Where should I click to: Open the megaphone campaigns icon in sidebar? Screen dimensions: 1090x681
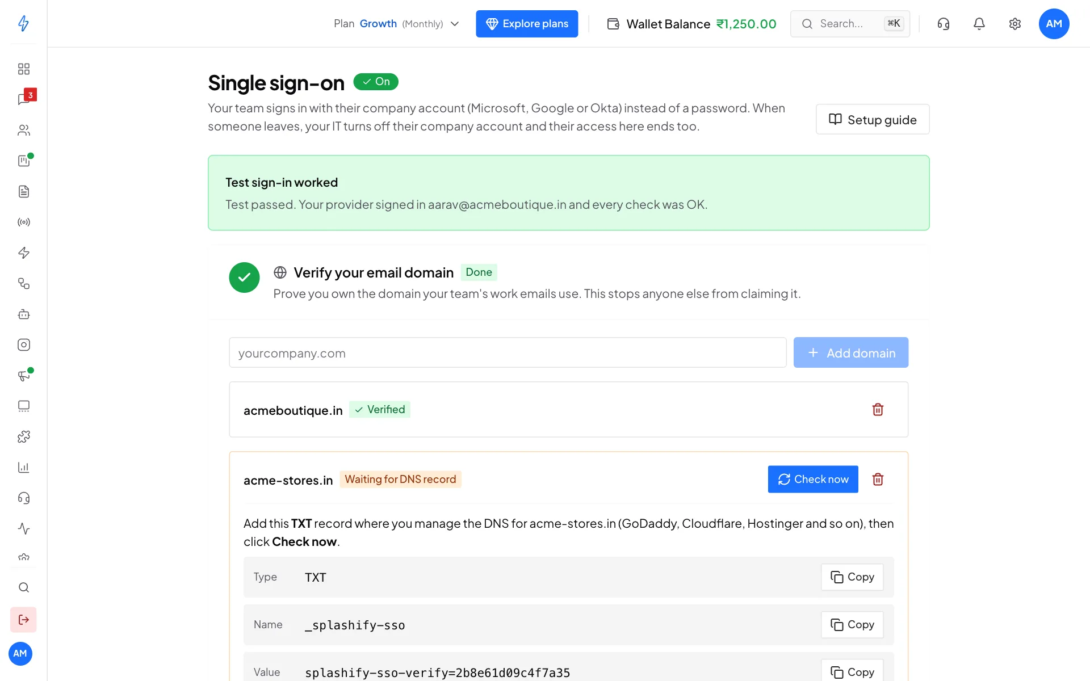(23, 375)
